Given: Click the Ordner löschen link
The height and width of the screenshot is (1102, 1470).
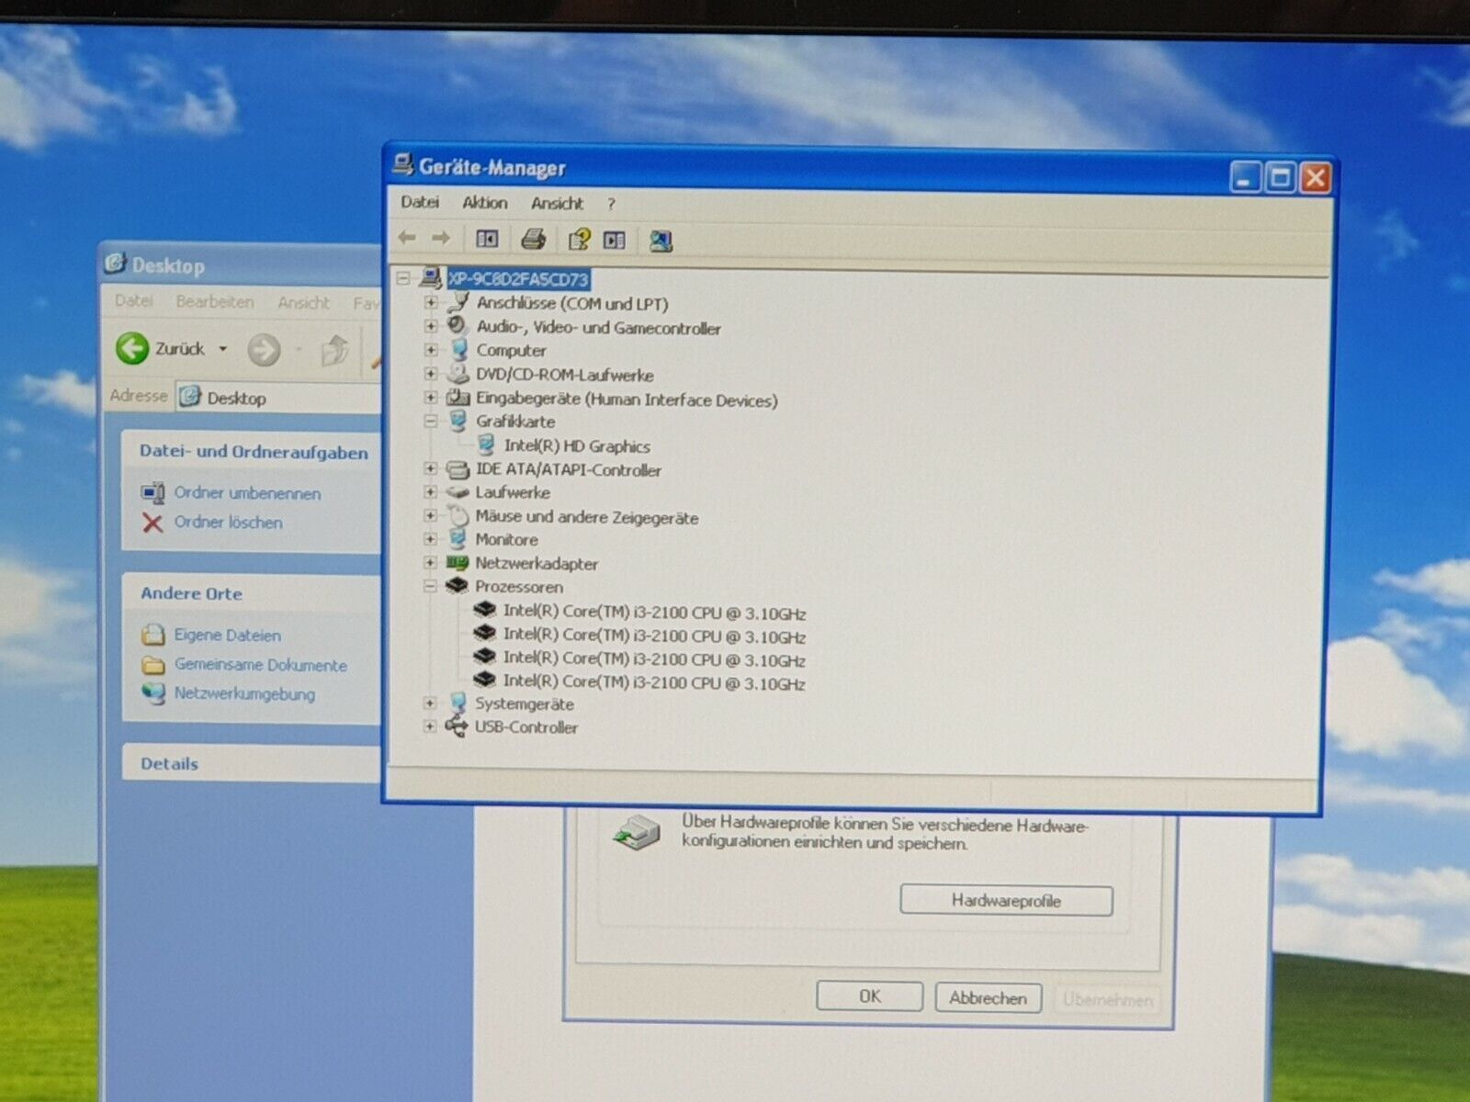Looking at the screenshot, I should point(229,523).
